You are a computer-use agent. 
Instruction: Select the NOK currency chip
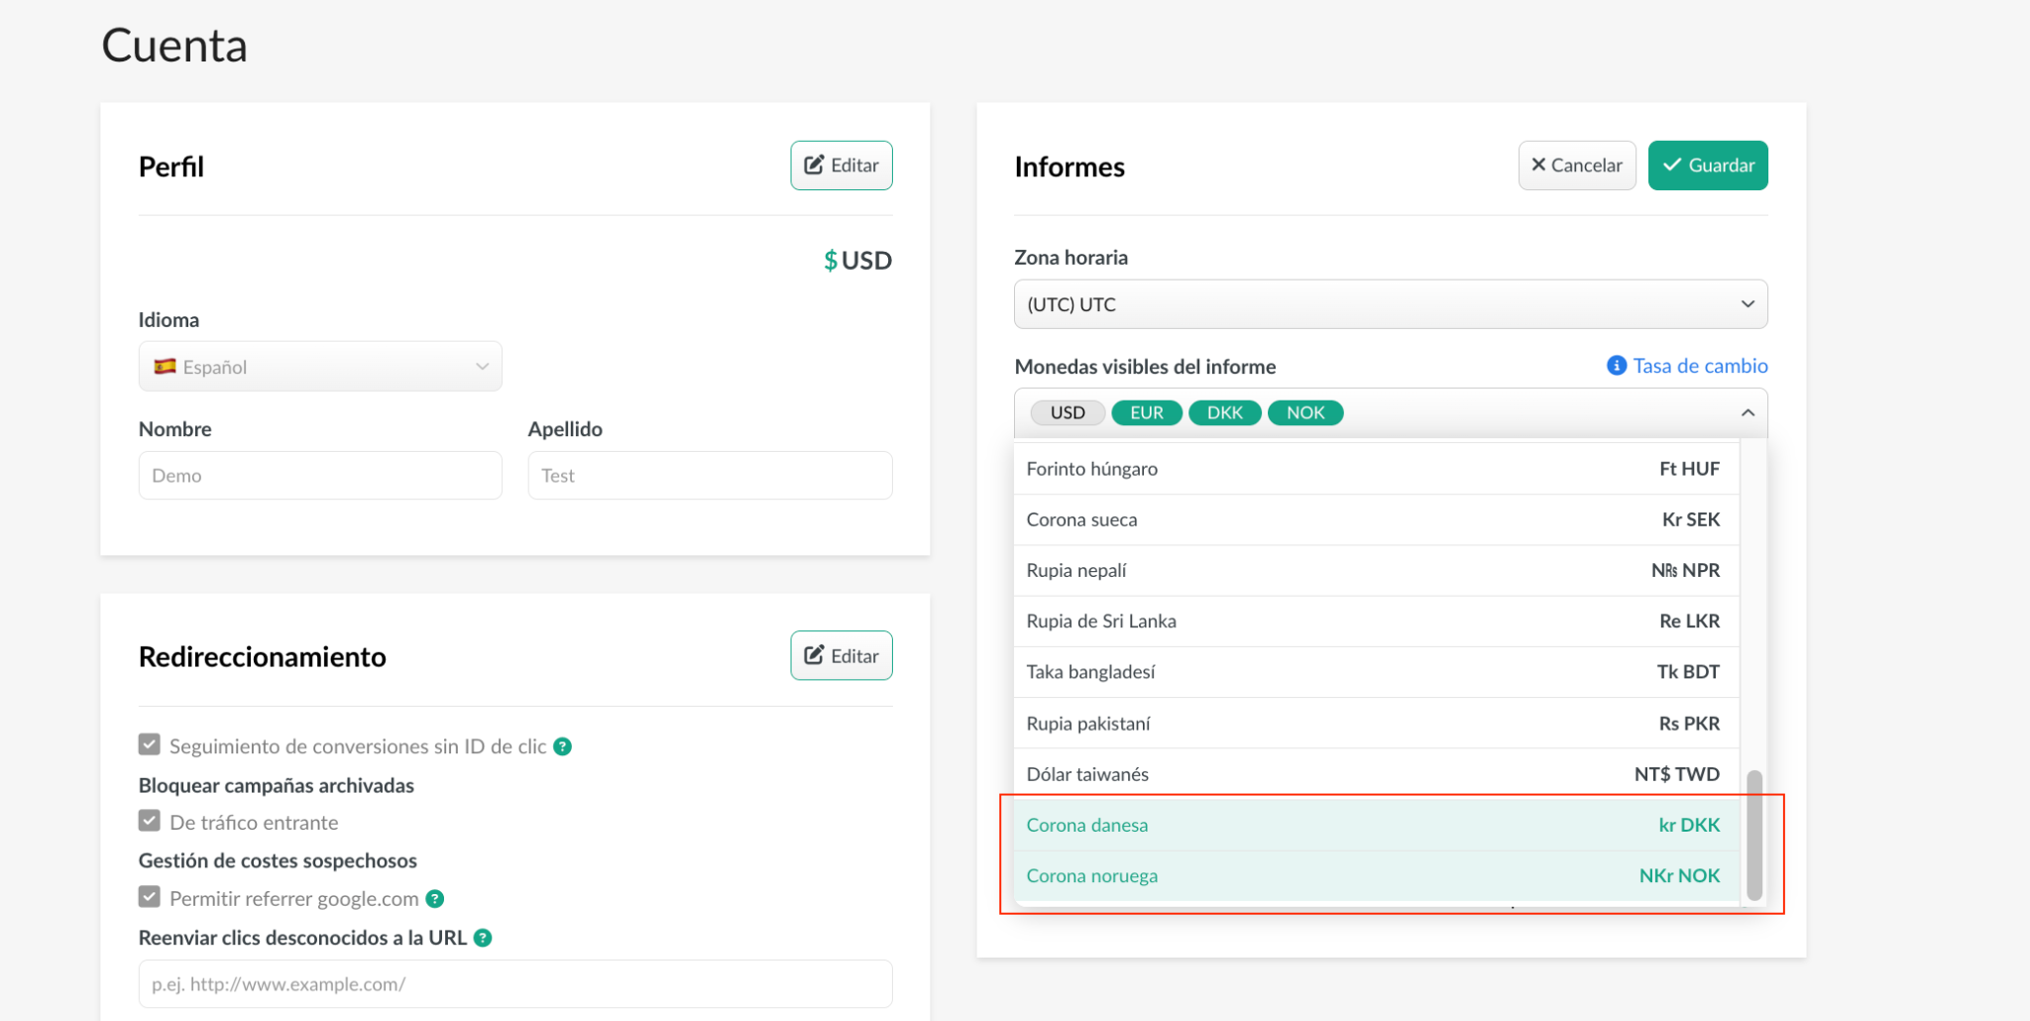click(1304, 412)
